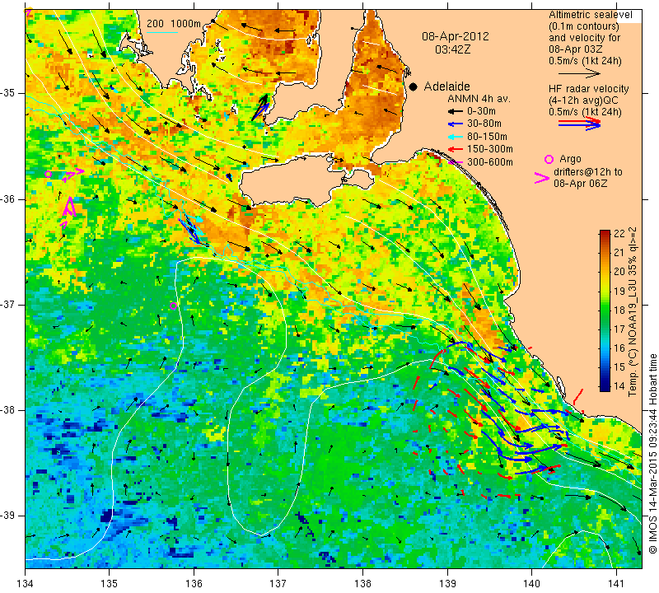Click the latitude label -37
659x593 pixels.
9,304
